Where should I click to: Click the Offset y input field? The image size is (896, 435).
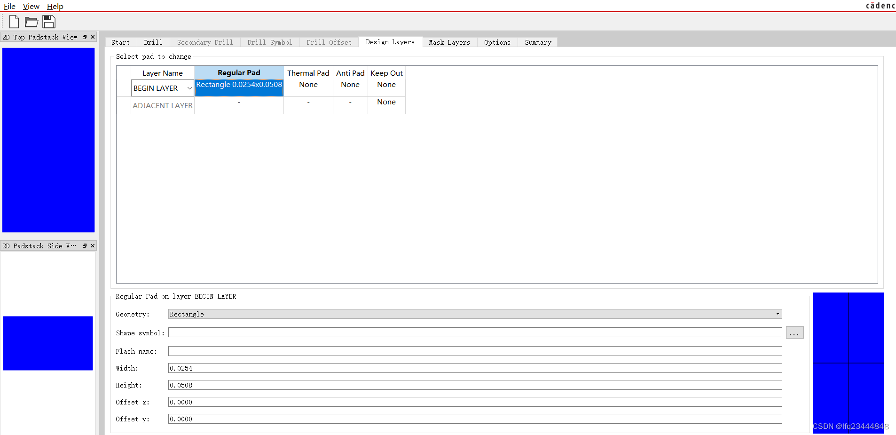475,419
